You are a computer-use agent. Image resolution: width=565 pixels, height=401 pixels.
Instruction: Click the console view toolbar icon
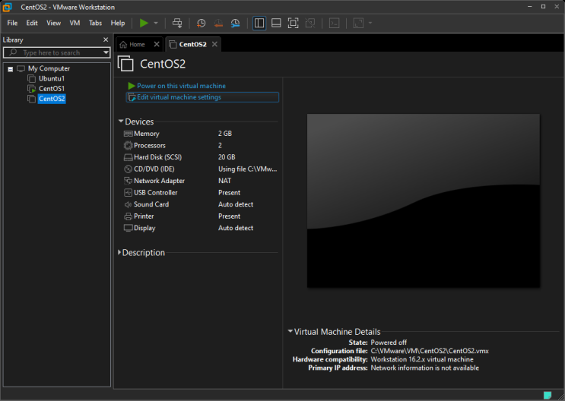click(x=334, y=23)
